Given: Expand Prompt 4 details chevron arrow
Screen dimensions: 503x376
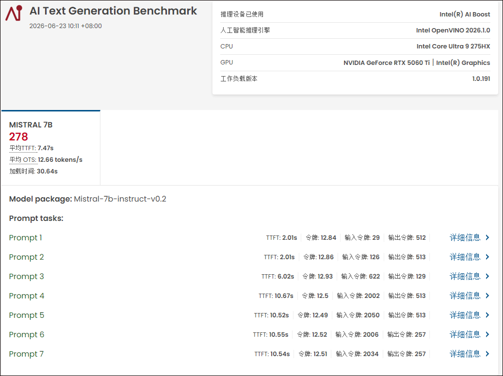Looking at the screenshot, I should [487, 296].
